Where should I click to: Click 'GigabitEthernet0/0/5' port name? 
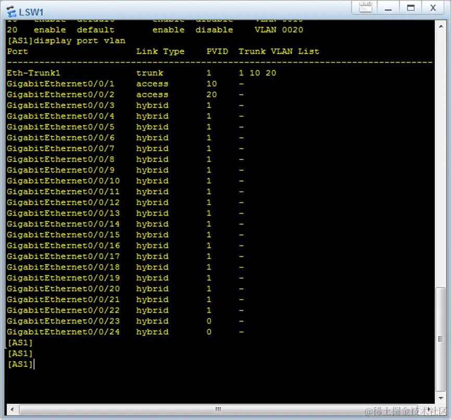pyautogui.click(x=60, y=127)
